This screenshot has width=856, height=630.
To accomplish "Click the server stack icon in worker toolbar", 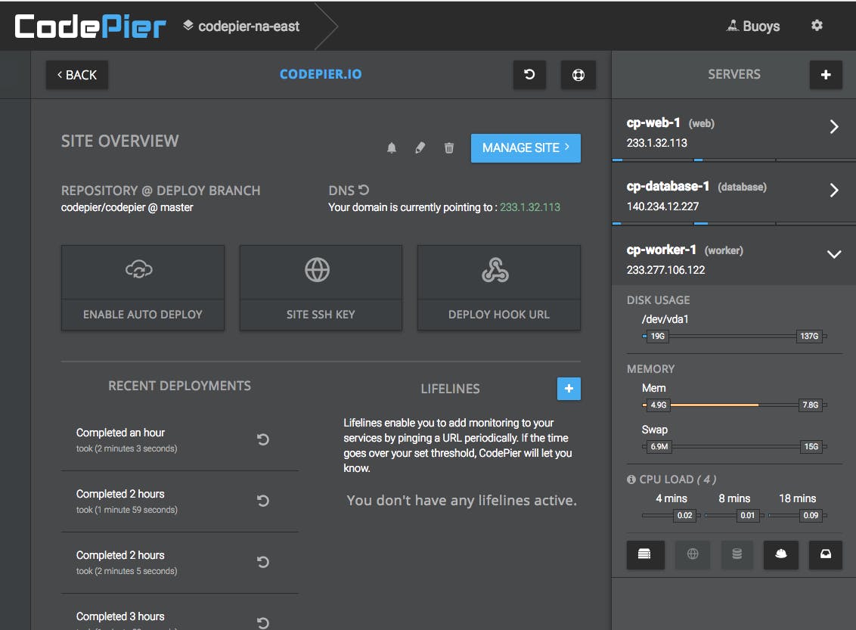I will (x=645, y=554).
